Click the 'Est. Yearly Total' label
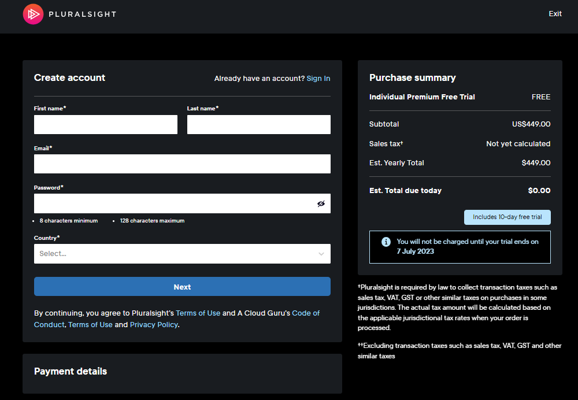The height and width of the screenshot is (400, 578). pyautogui.click(x=397, y=163)
